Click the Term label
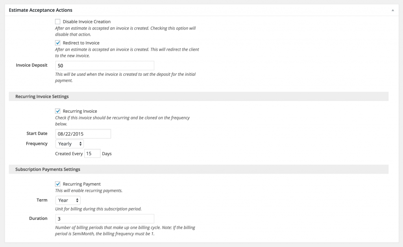 (x=42, y=200)
